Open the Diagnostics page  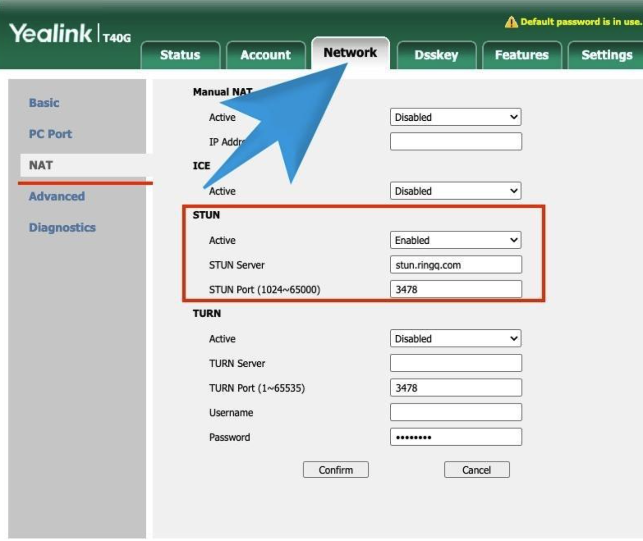[62, 228]
